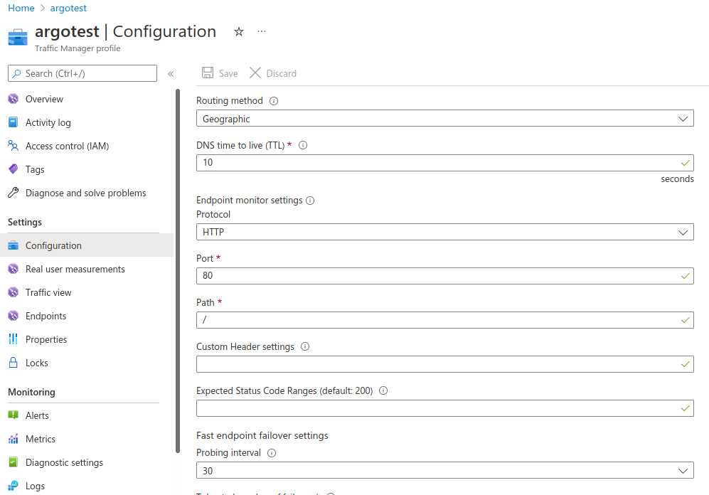The width and height of the screenshot is (709, 495).
Task: Select Access control (IAM) in sidebar
Action: click(67, 146)
